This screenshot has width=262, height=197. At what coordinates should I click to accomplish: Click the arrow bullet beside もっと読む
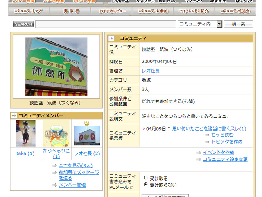click(x=207, y=135)
